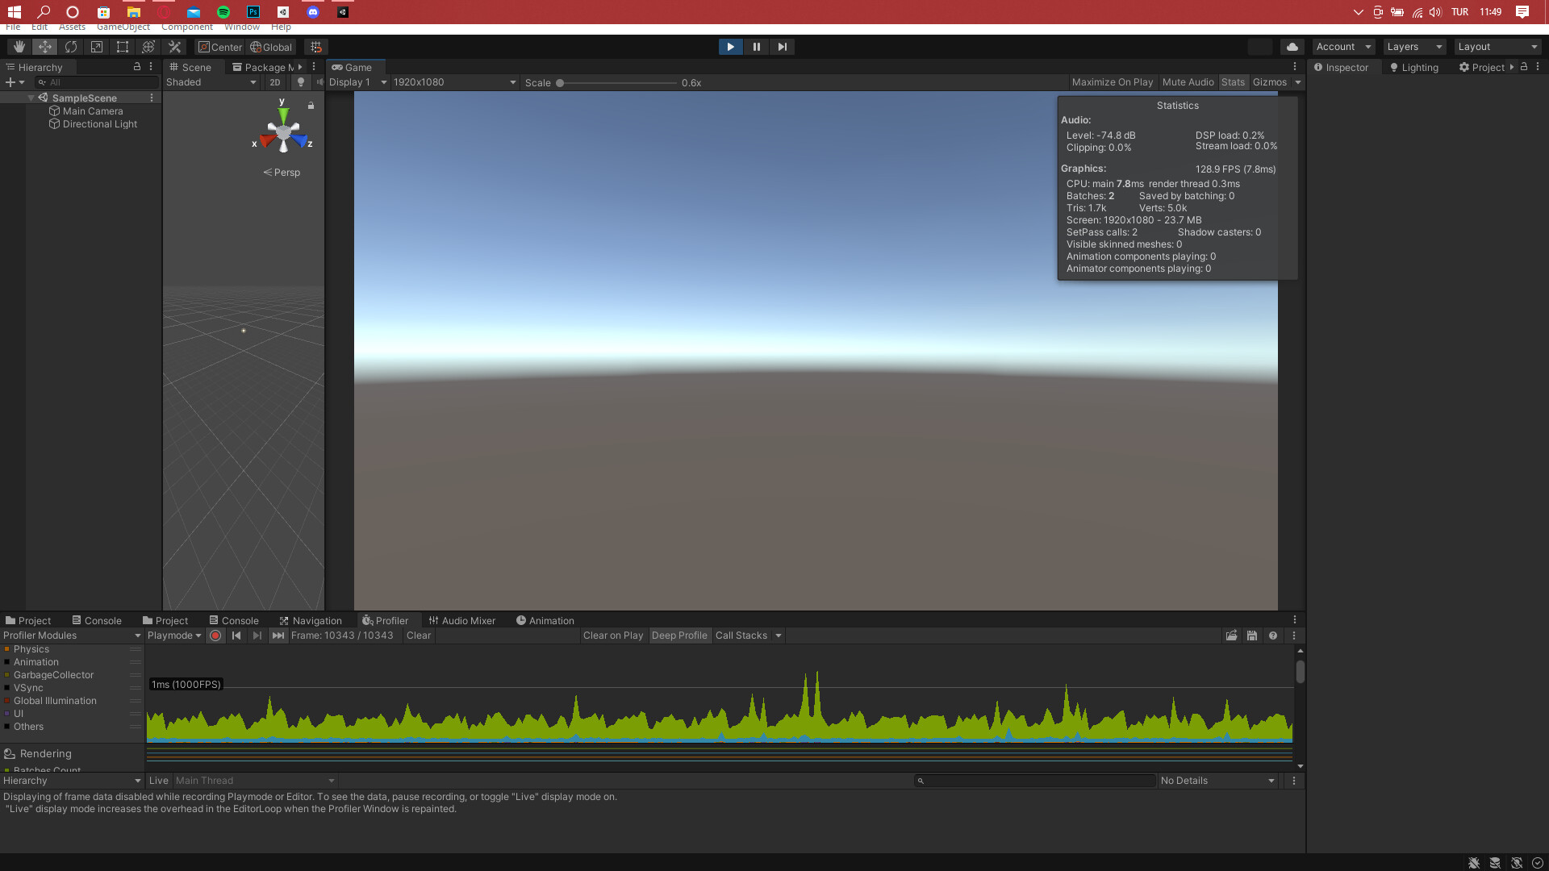Open the Window menu
This screenshot has height=871, width=1549.
241,27
